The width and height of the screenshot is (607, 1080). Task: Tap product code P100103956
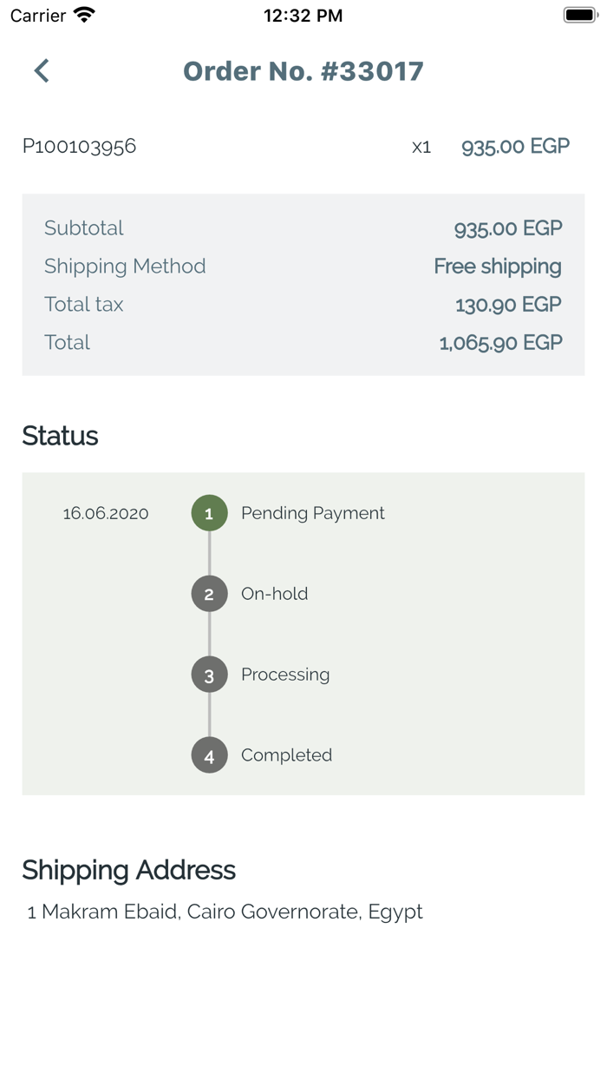pyautogui.click(x=79, y=146)
